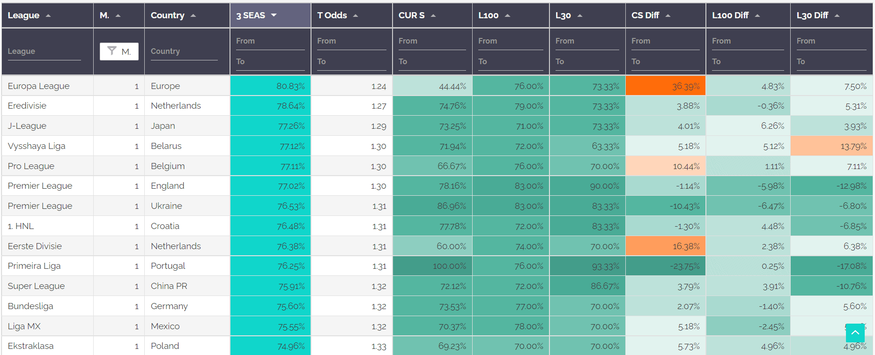Click the T Odds header label

[x=332, y=15]
